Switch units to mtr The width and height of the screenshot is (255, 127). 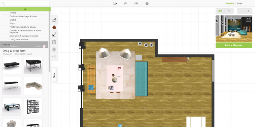pos(220,11)
